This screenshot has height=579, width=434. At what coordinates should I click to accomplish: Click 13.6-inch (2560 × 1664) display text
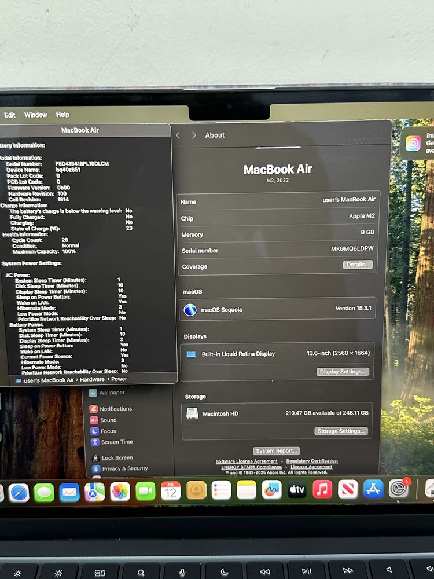(338, 353)
